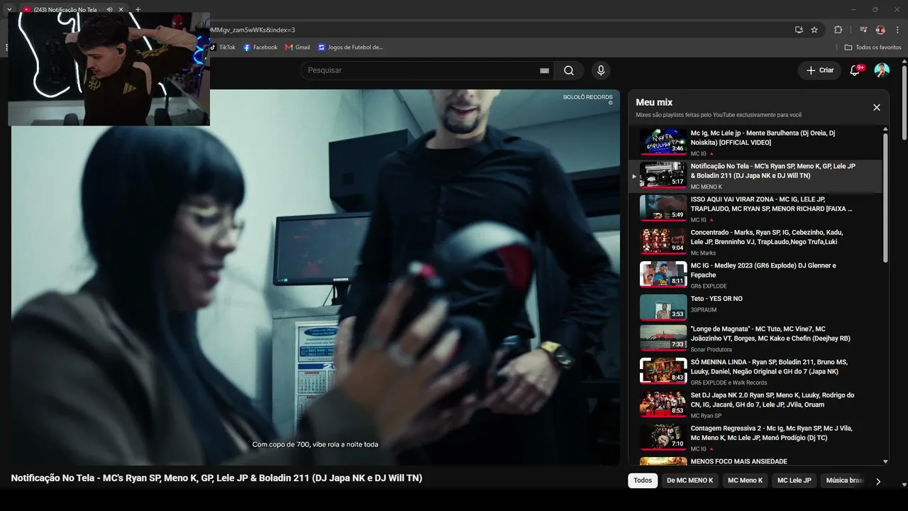Image resolution: width=908 pixels, height=511 pixels.
Task: Close the Meu mix playlist panel
Action: tap(877, 107)
